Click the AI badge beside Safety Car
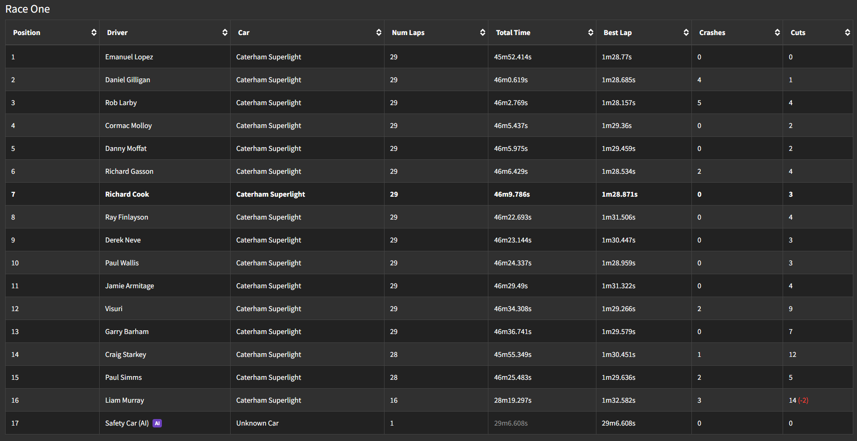The image size is (857, 441). (157, 423)
